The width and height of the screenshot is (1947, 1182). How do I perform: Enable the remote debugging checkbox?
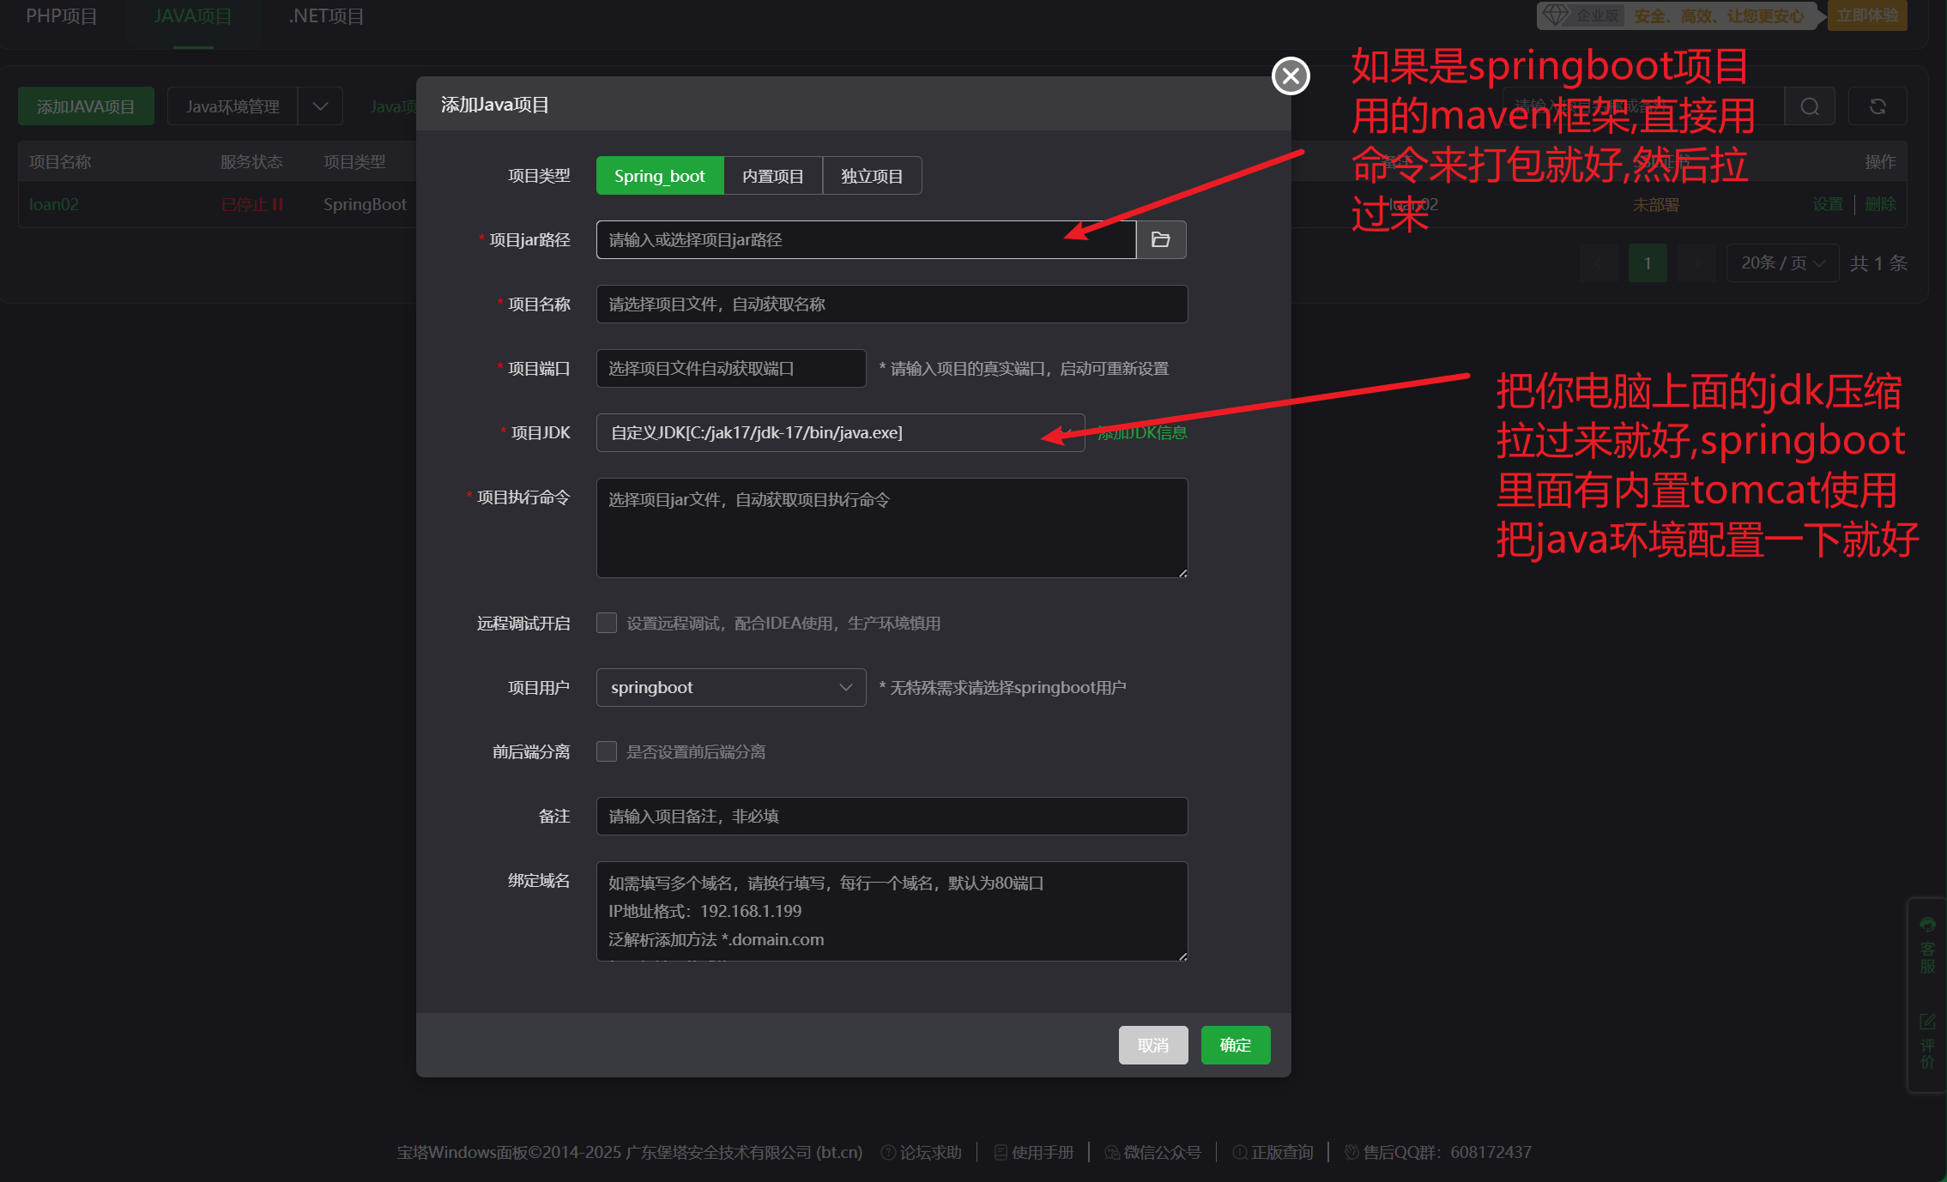point(607,623)
